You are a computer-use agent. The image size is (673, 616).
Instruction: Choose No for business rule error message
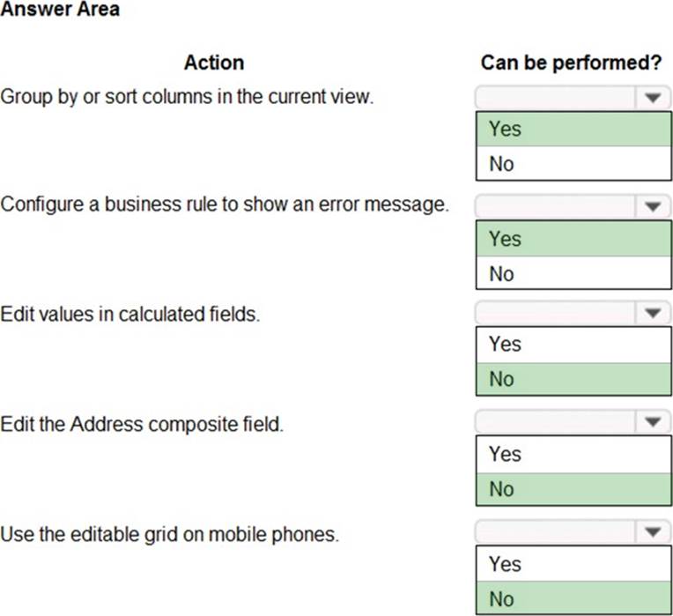coord(573,274)
